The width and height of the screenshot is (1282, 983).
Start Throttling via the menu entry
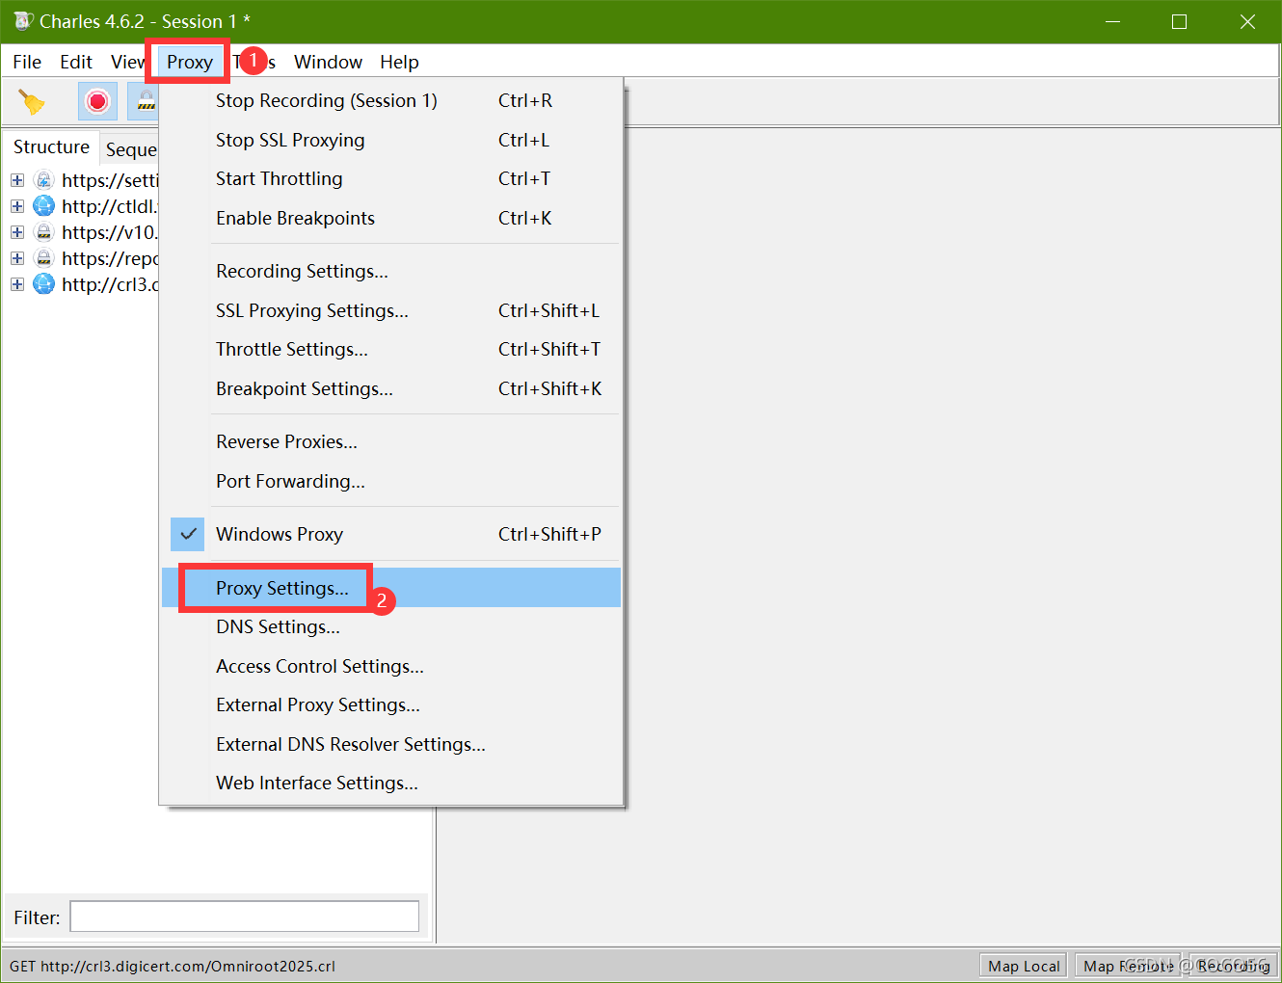pos(279,178)
